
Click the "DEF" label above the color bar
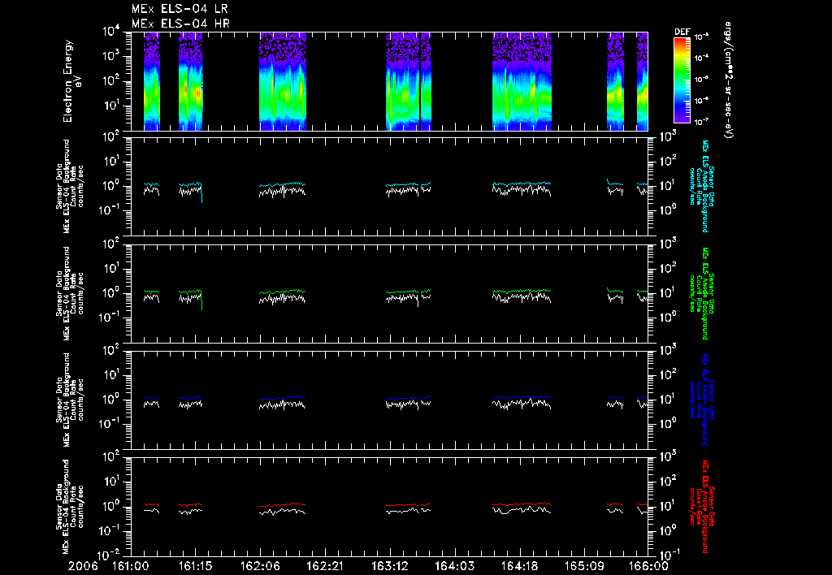[682, 32]
